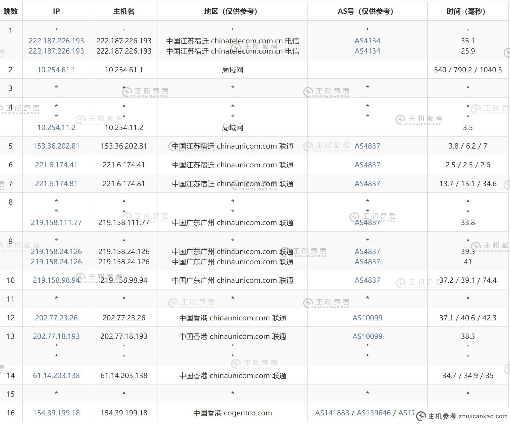Click 局域网 region in hop 2 row
The image size is (510, 424).
pos(233,70)
